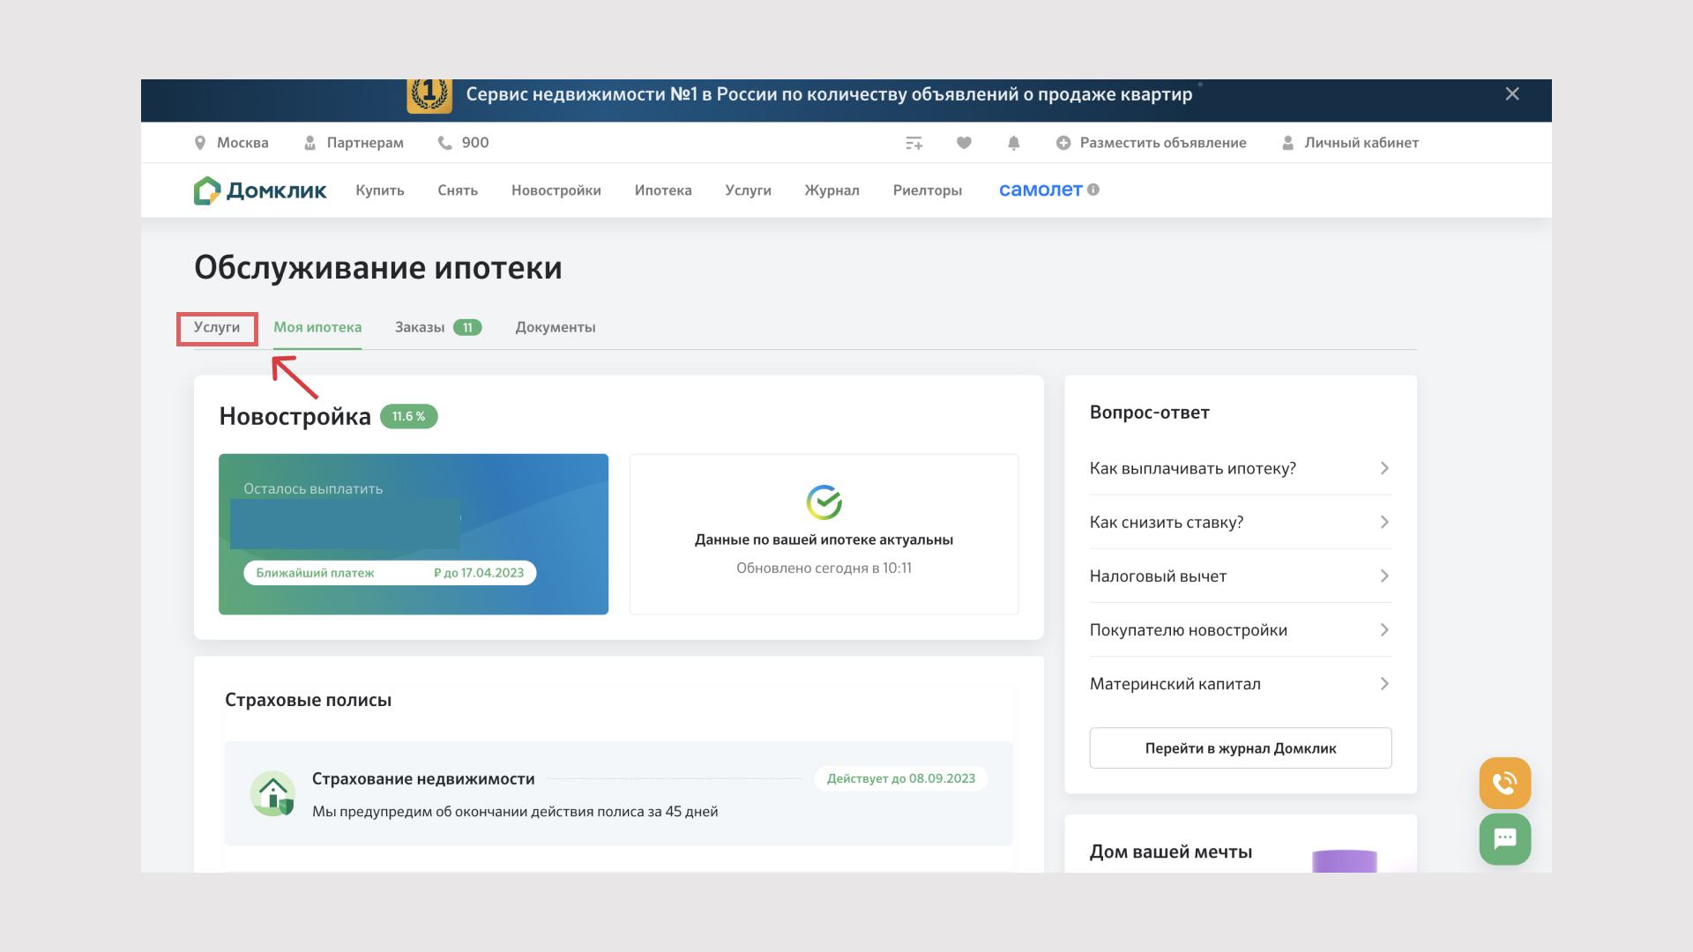Click the Личный кабинет user icon
The image size is (1693, 952).
point(1288,143)
